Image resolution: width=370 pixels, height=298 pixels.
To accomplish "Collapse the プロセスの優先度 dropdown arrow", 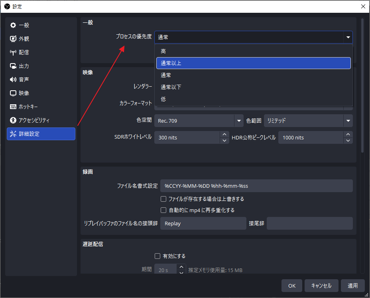I will click(x=348, y=37).
